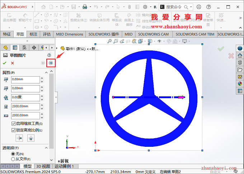Open the SOLIDWORKS CAM tab
The height and width of the screenshot is (174, 244).
(153, 34)
